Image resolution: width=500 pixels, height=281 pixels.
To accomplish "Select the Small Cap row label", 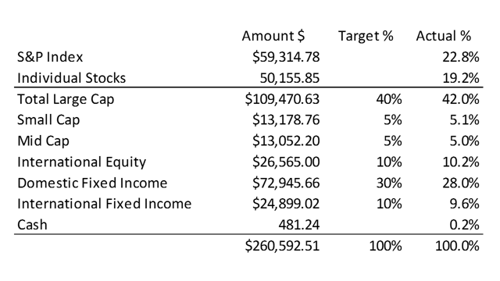I will (48, 120).
